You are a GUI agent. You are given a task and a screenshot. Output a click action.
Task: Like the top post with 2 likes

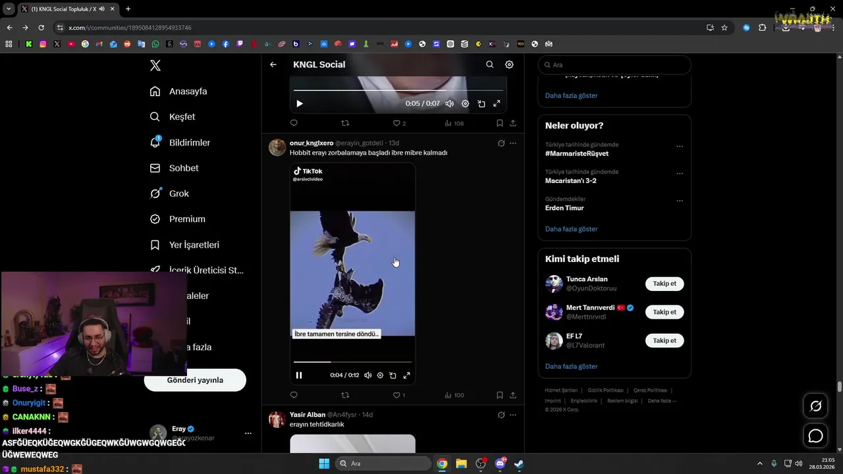[x=399, y=123]
